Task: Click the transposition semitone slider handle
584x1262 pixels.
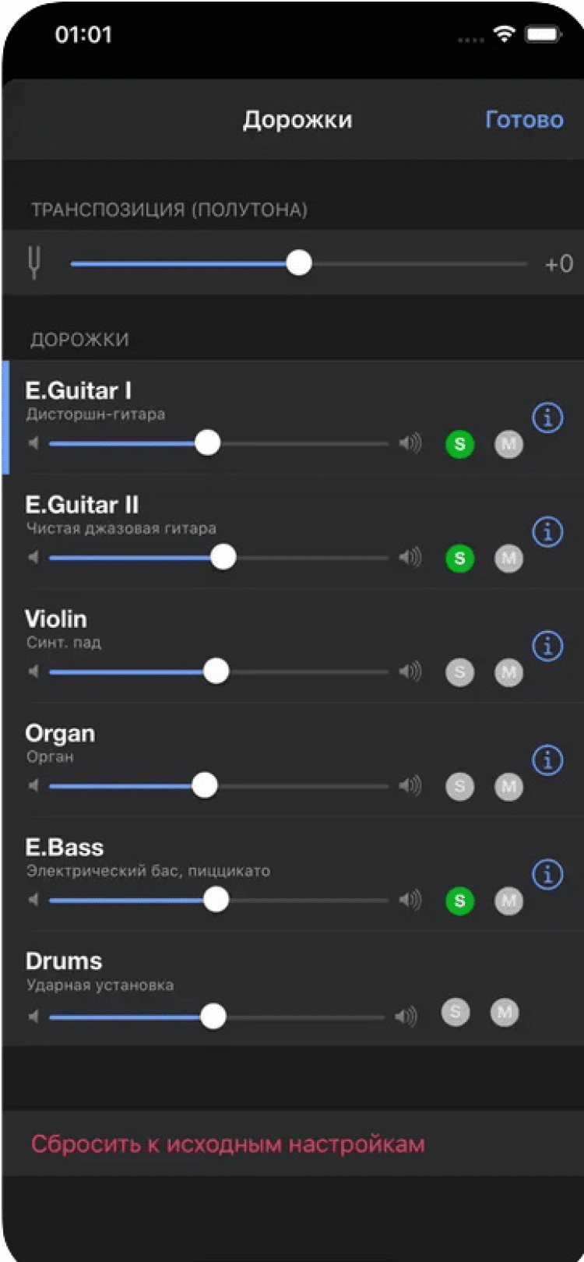Action: tap(299, 263)
